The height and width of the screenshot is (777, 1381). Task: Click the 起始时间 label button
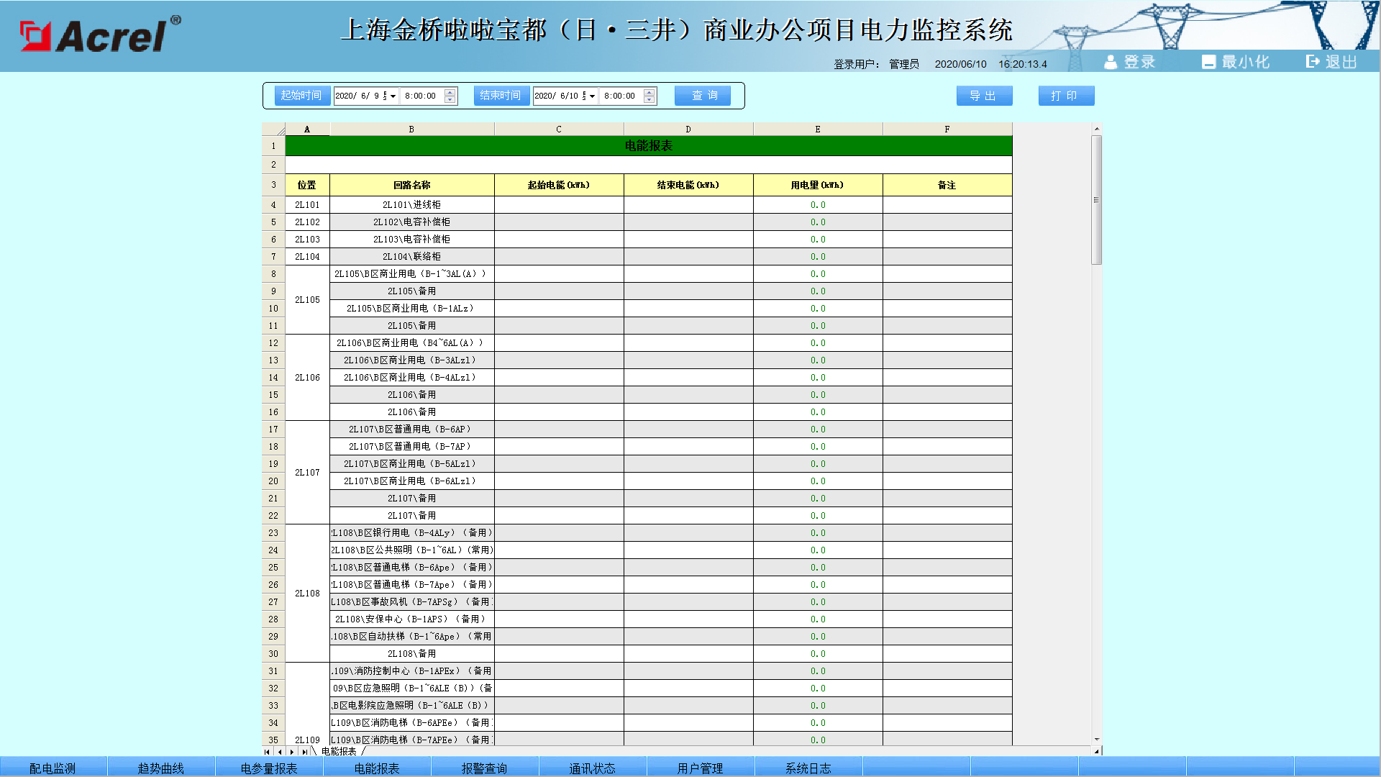302,96
